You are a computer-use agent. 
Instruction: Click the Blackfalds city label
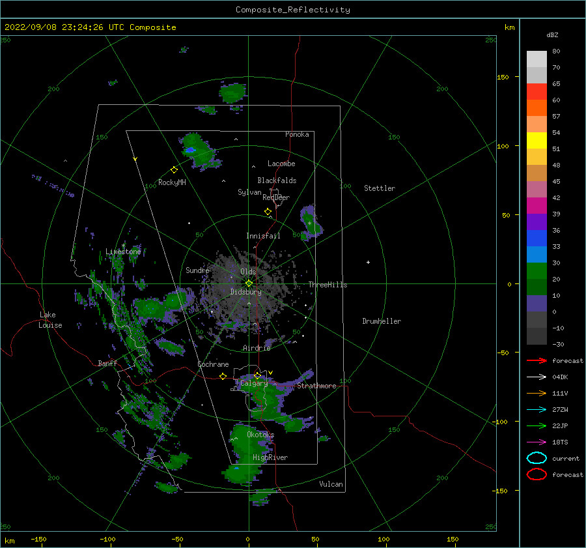click(277, 180)
